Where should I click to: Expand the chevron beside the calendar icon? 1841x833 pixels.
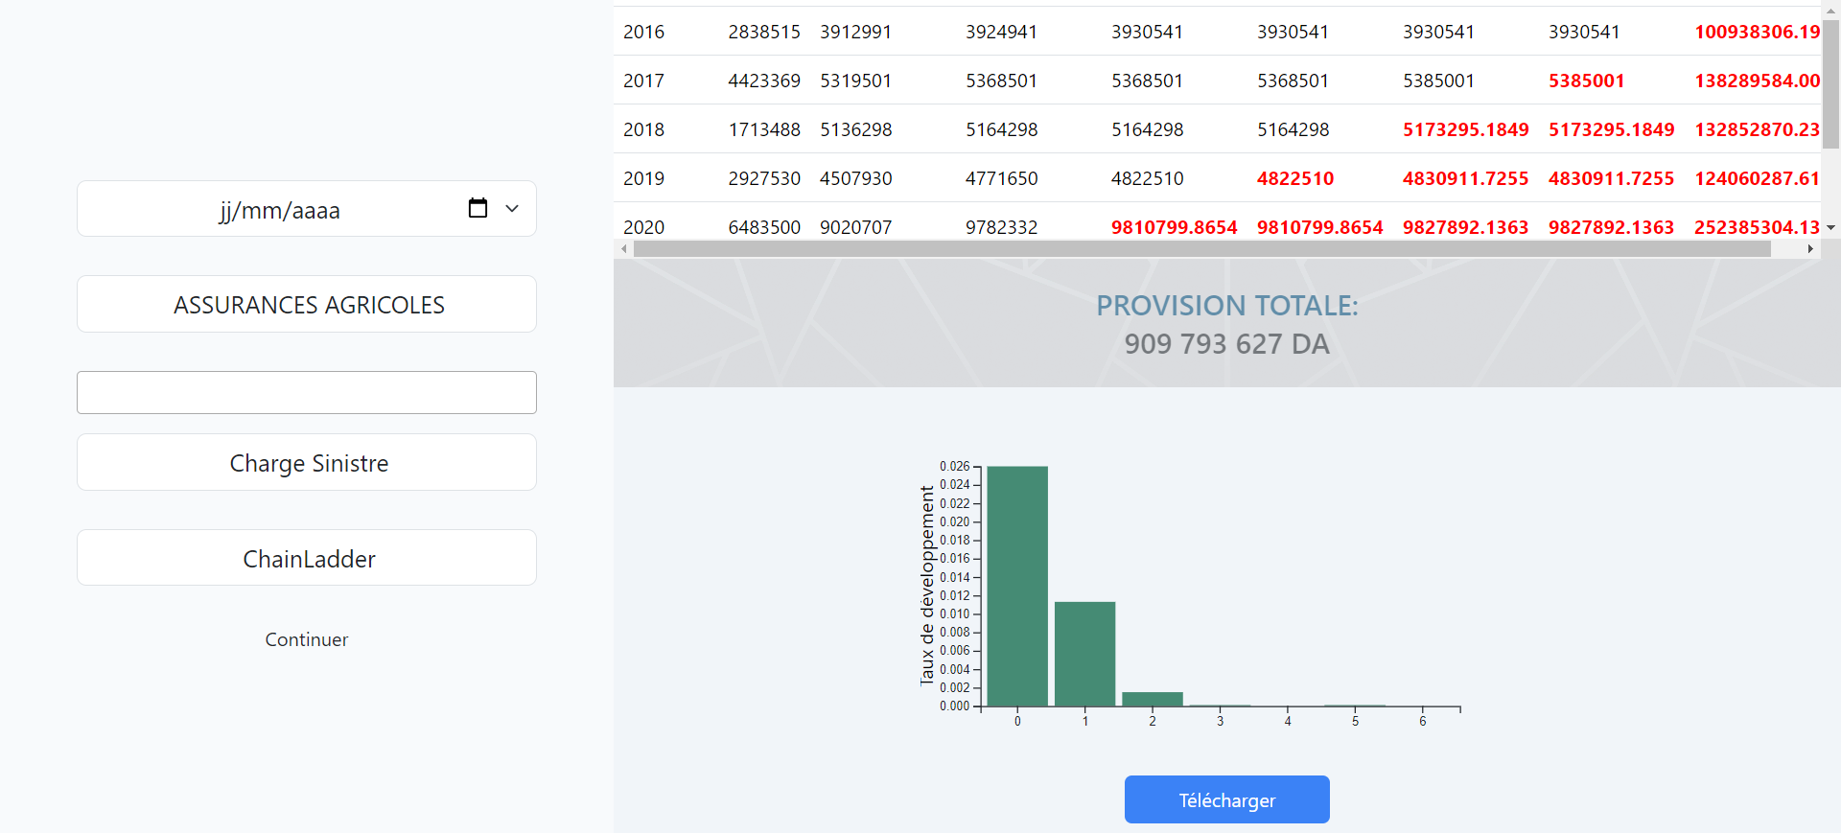512,208
